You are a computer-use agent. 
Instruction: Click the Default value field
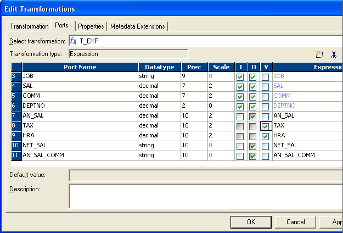coord(206,175)
